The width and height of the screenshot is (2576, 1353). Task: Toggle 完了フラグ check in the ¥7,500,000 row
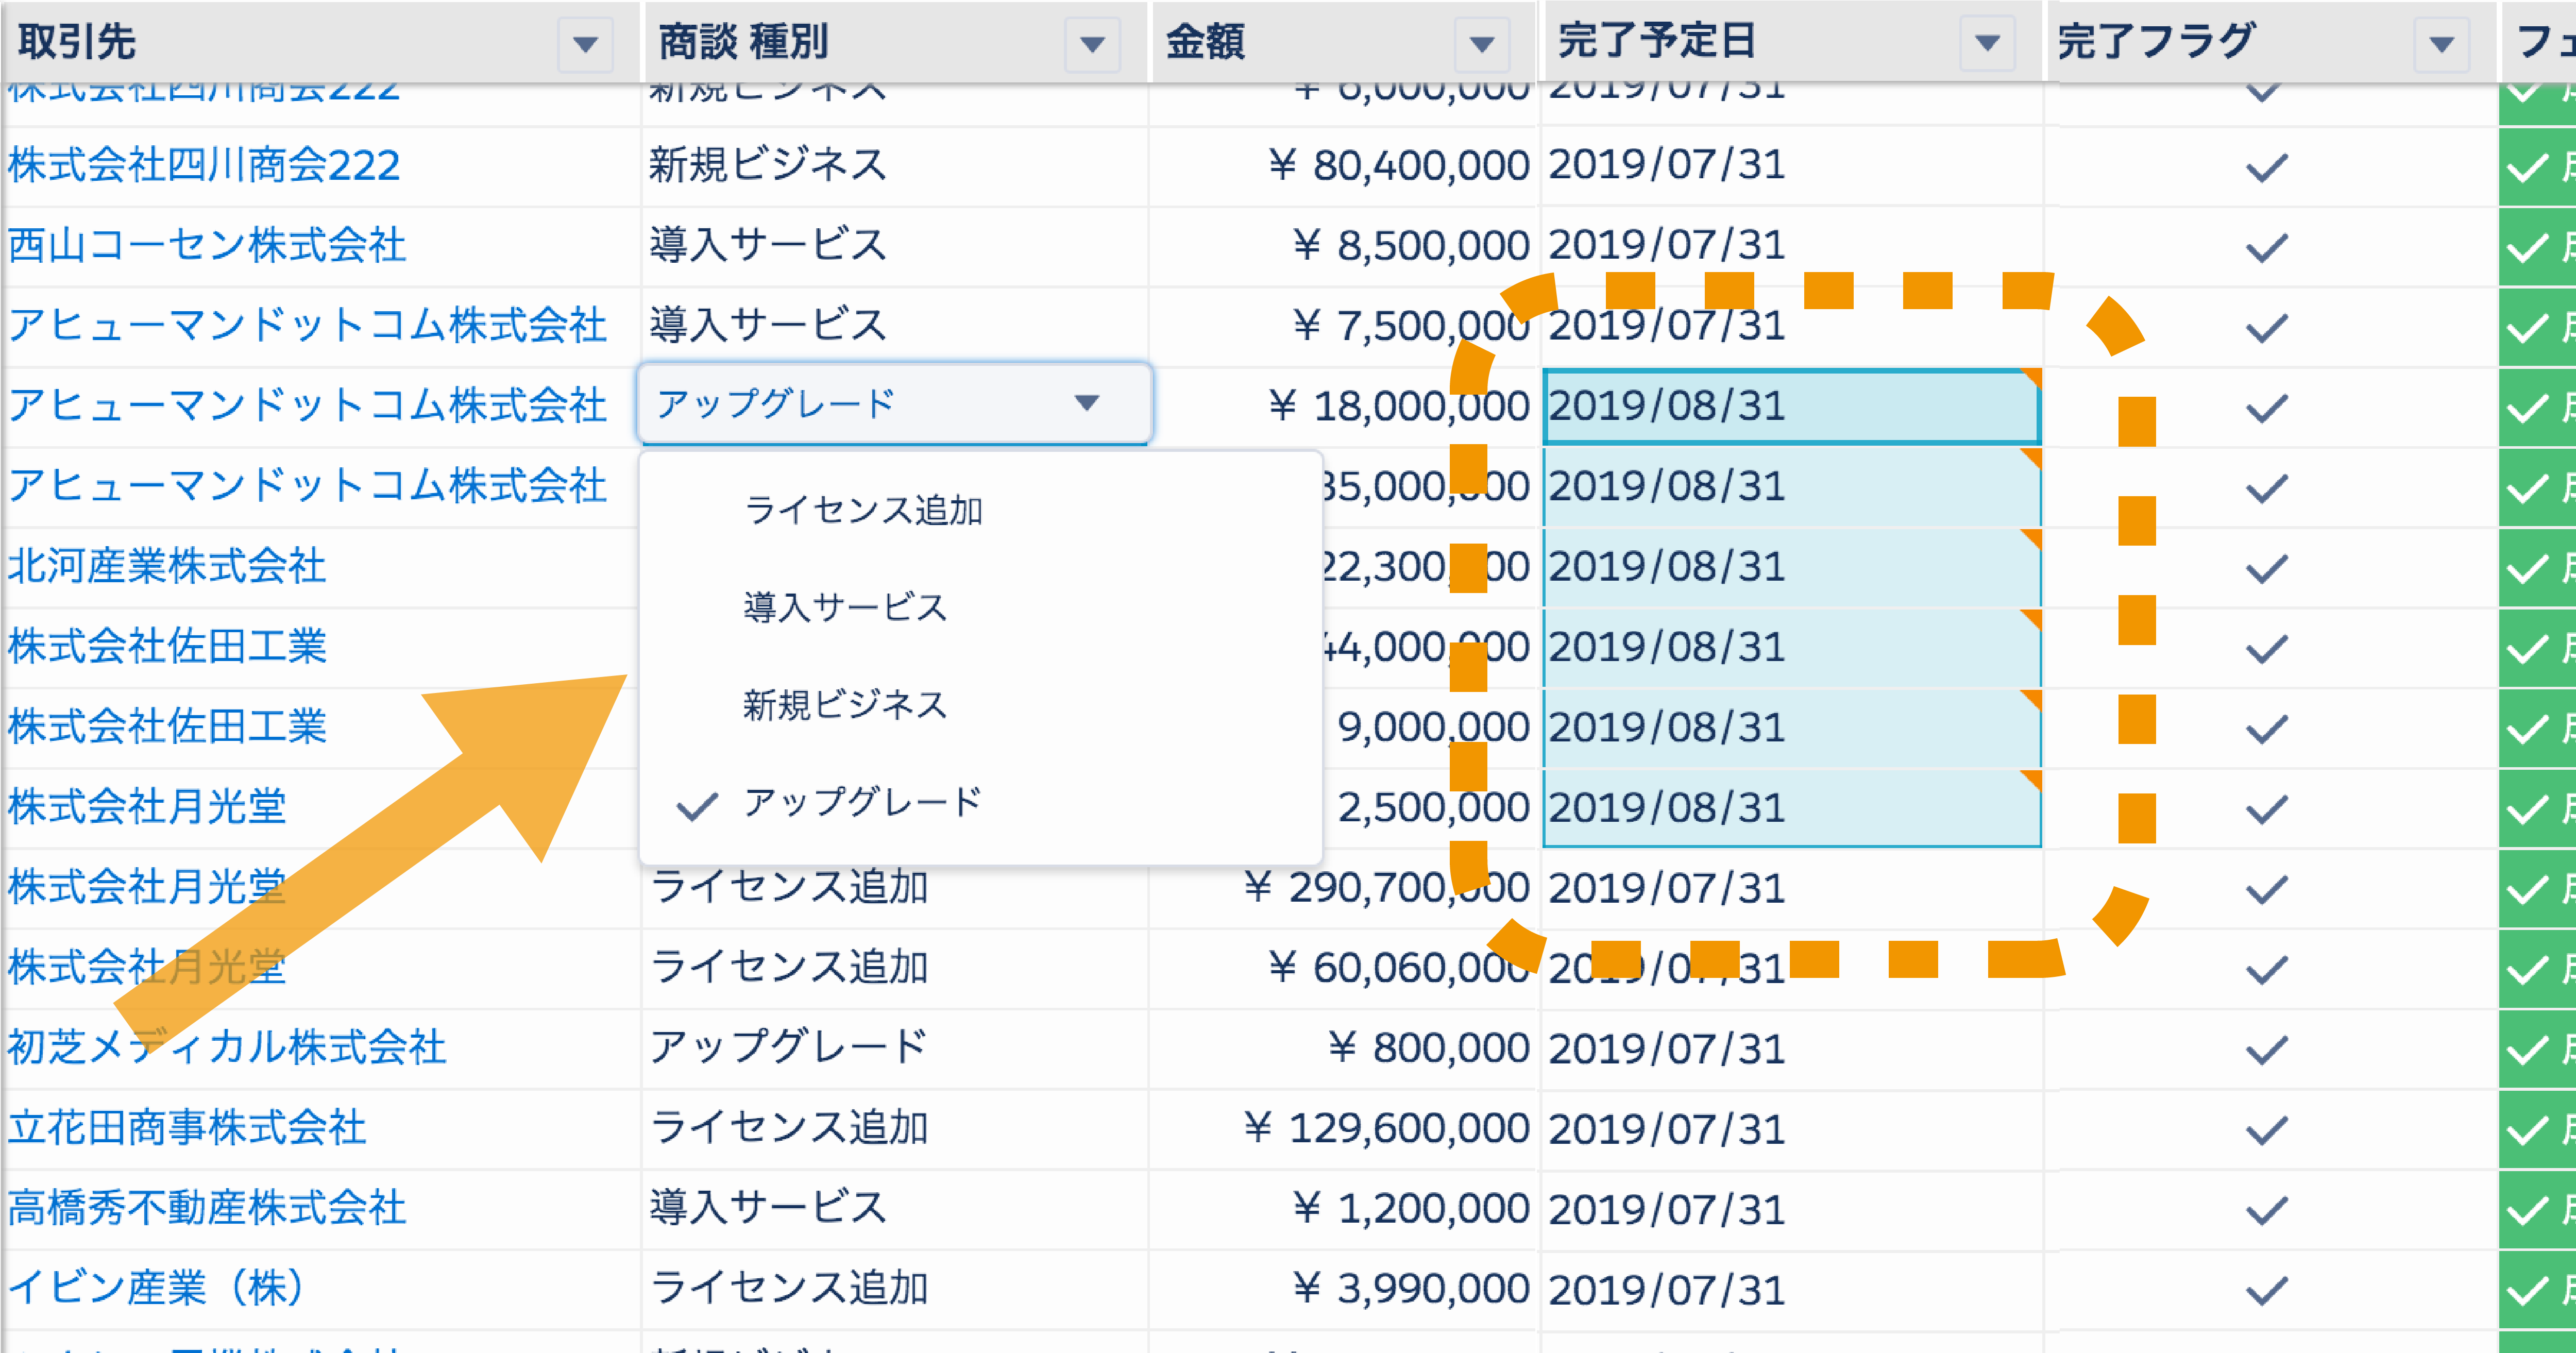pos(2266,327)
